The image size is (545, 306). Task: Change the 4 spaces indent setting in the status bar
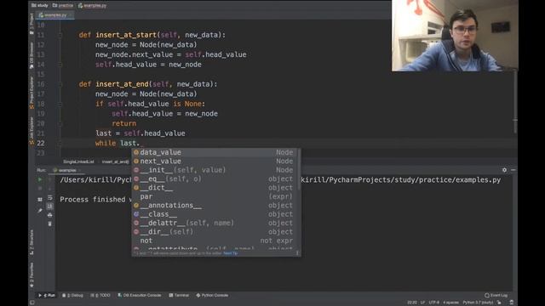point(450,303)
